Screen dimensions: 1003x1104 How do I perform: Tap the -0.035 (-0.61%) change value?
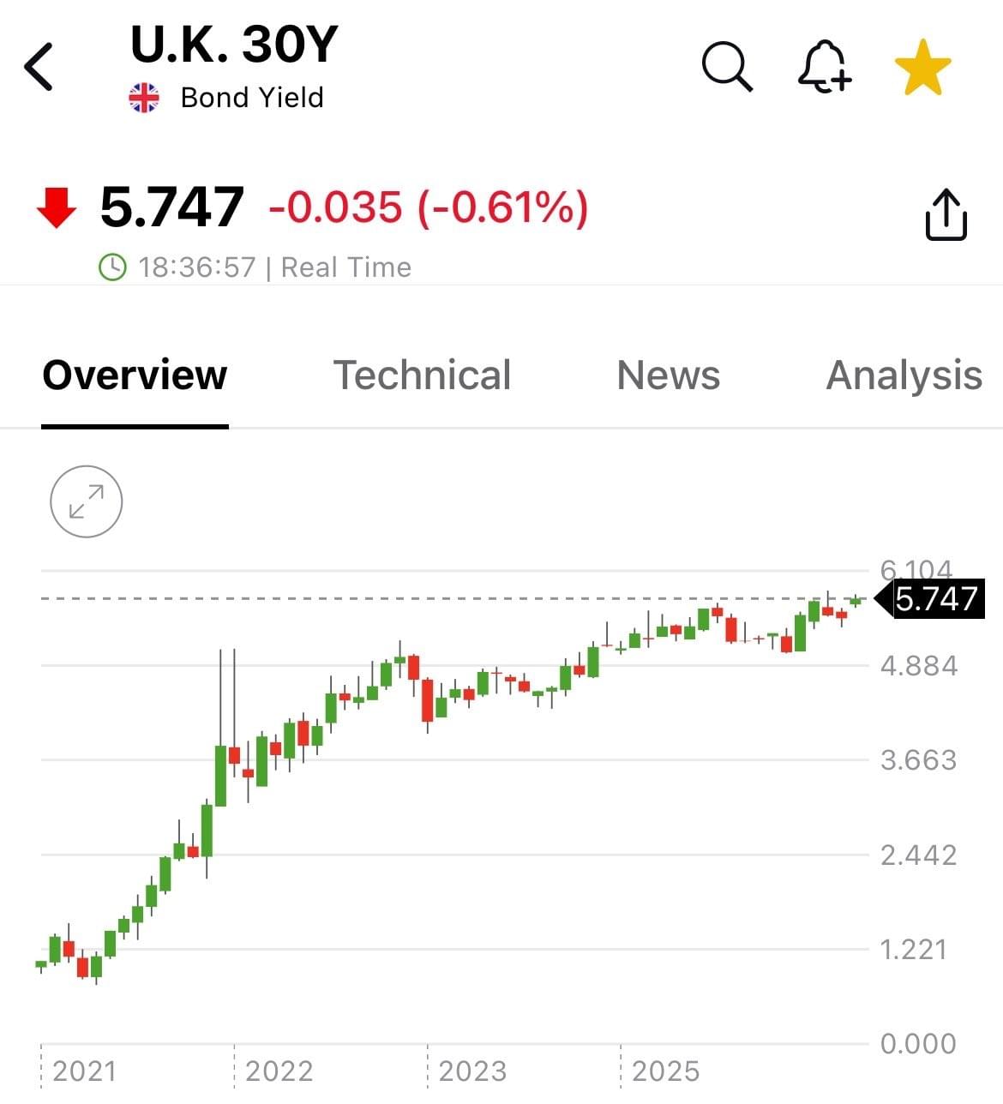429,208
